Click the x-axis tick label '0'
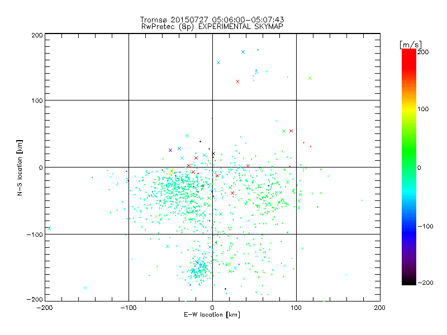Screen dimensions: 447x335 [212, 308]
